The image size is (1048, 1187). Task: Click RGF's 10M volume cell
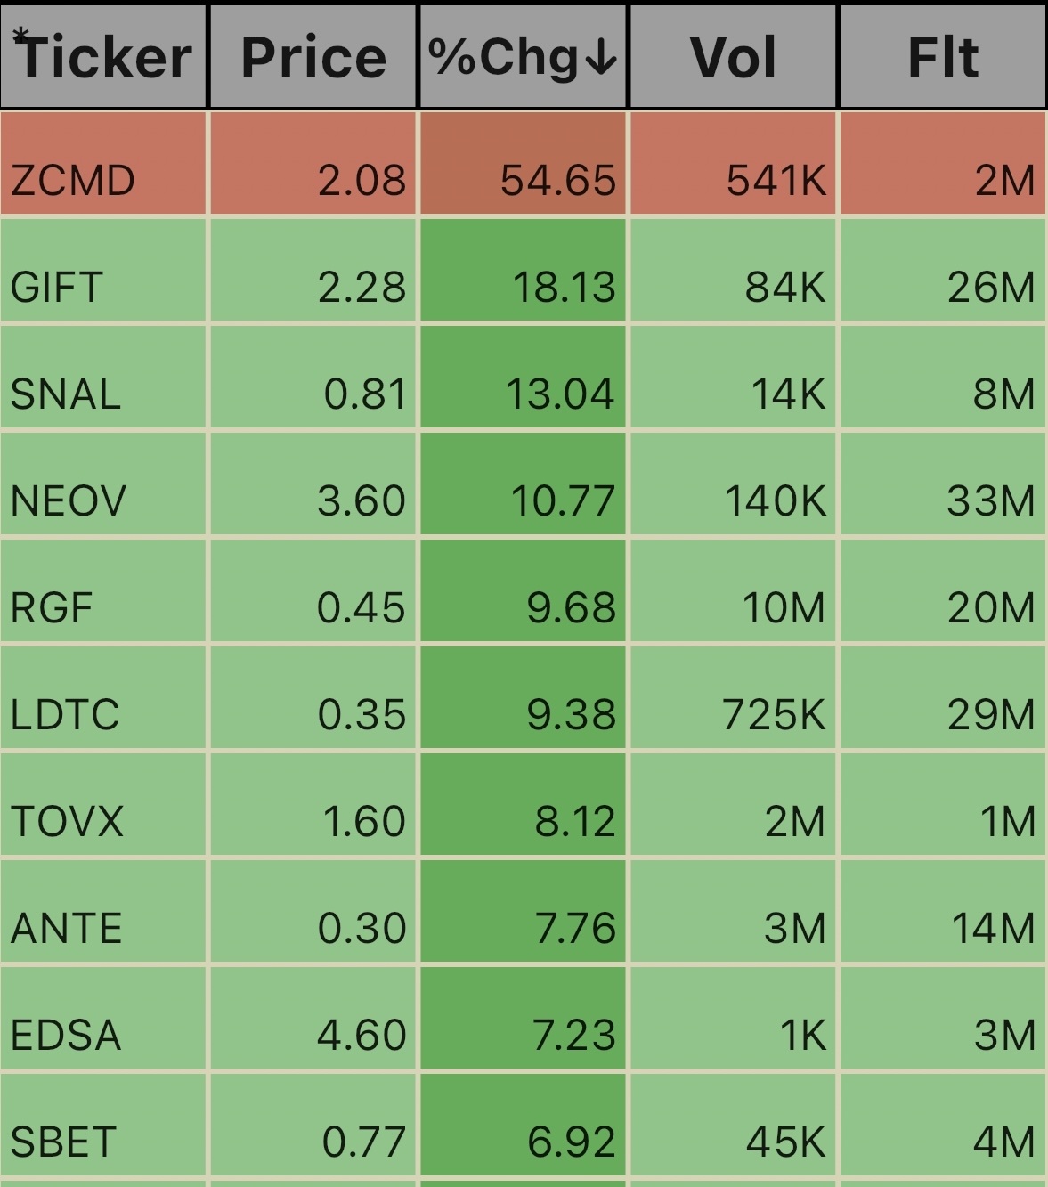click(x=734, y=590)
